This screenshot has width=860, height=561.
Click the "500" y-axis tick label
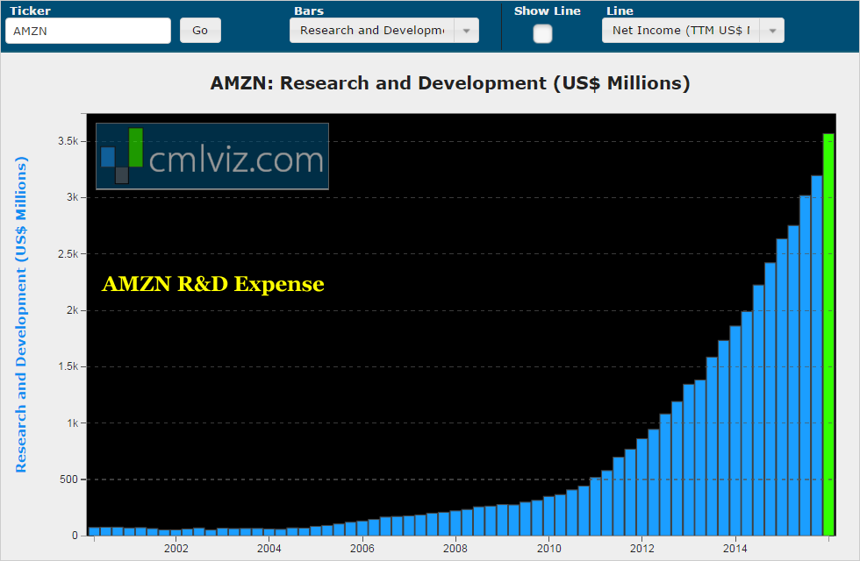(68, 479)
